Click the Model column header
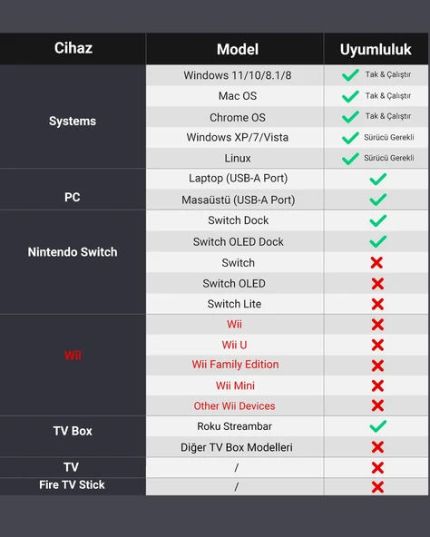The height and width of the screenshot is (537, 430). coord(238,49)
